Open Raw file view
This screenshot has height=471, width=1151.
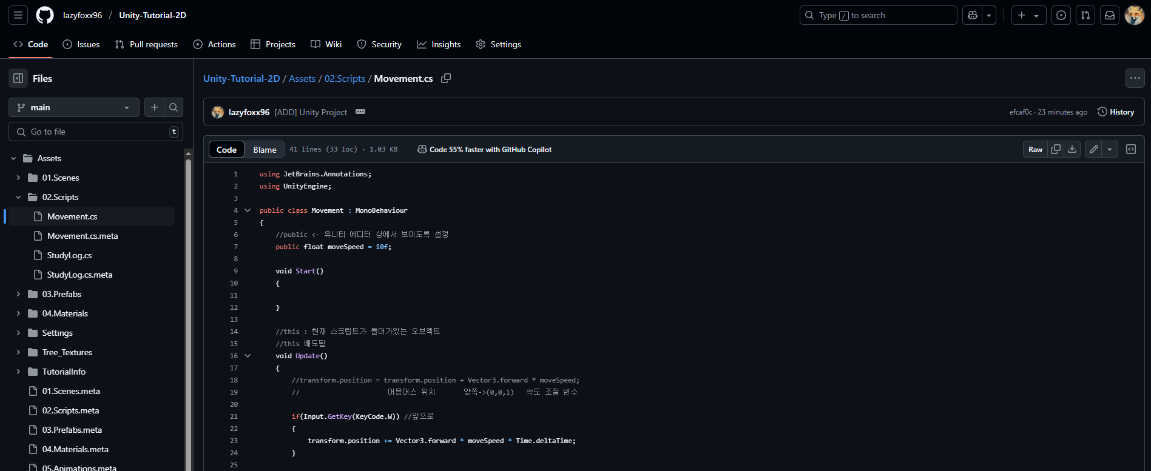(1035, 150)
